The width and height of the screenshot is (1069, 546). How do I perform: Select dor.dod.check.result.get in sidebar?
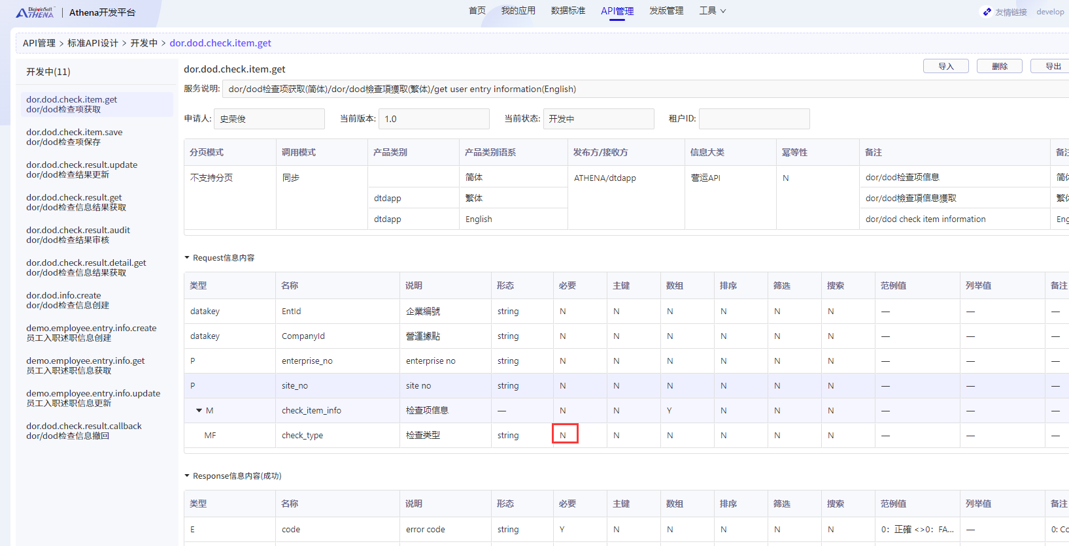pos(97,202)
